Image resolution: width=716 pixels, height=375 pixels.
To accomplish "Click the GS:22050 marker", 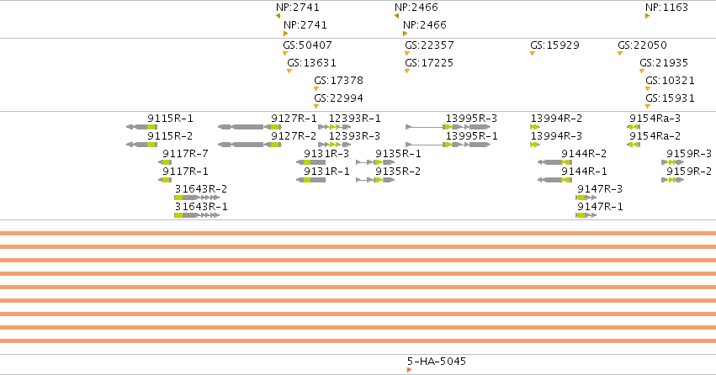I will [x=620, y=53].
